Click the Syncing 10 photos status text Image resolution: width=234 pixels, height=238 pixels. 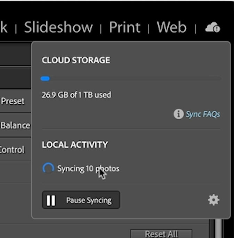coord(88,169)
